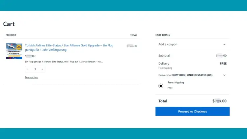
Task: Click the Free shipping option label
Action: (176, 83)
